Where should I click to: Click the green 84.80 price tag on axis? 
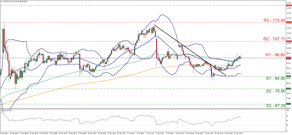288,76
